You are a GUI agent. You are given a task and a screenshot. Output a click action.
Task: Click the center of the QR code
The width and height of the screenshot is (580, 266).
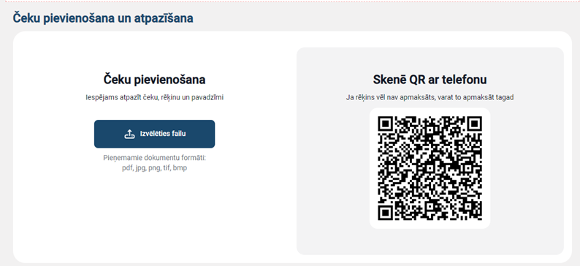(430, 168)
